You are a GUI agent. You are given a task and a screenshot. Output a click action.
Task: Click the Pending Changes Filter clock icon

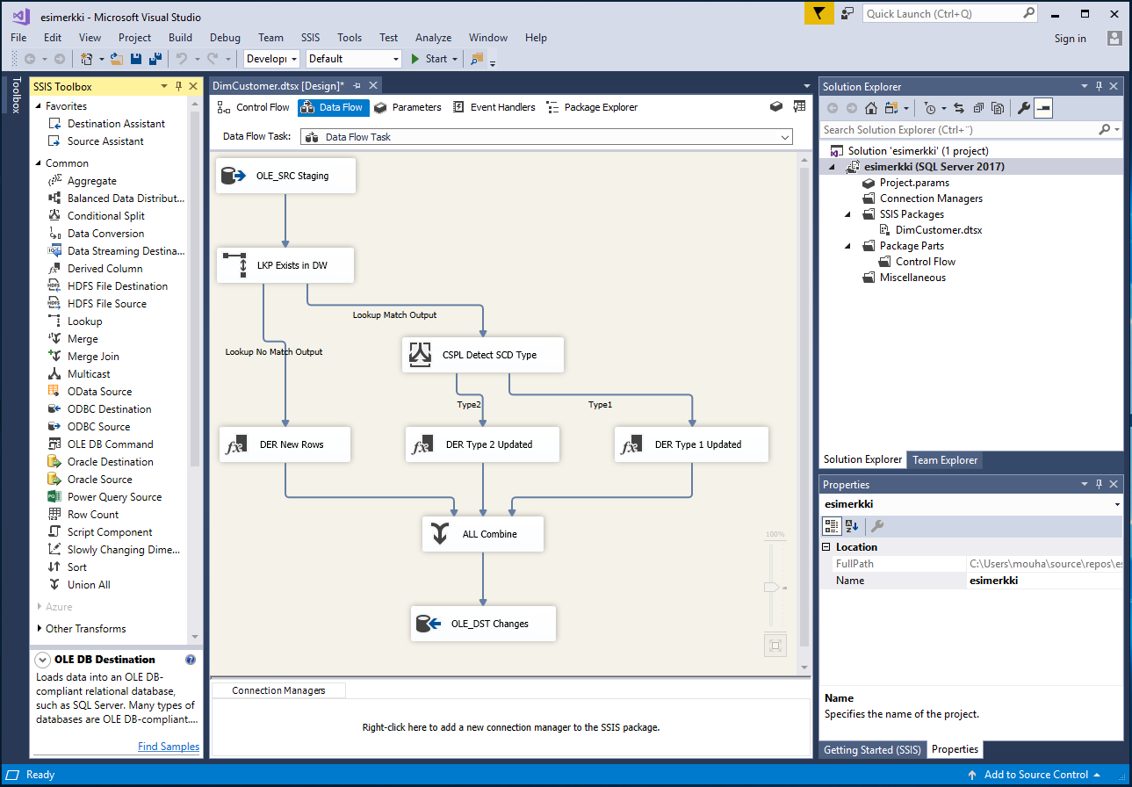coord(931,108)
